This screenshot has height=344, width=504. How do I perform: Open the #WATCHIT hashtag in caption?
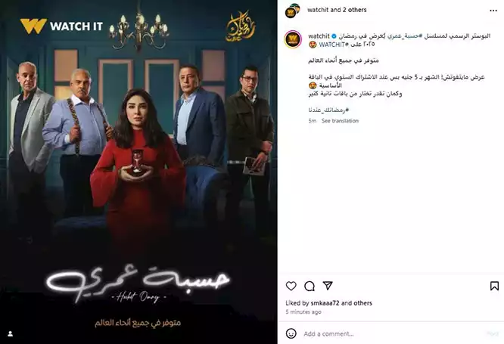(x=334, y=45)
